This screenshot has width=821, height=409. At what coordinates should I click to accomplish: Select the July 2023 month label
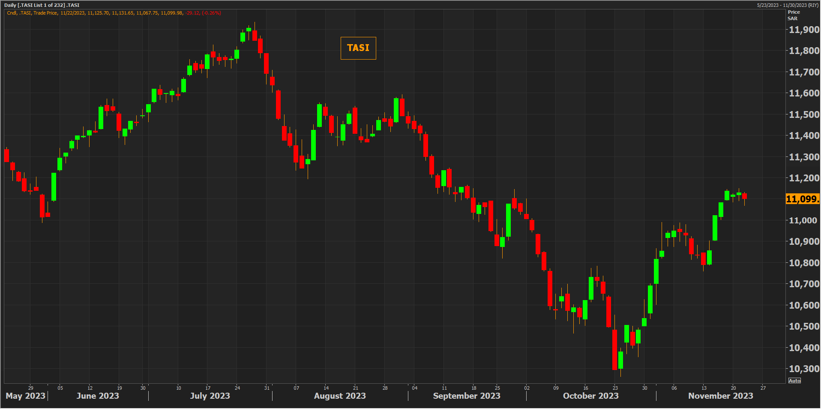210,396
